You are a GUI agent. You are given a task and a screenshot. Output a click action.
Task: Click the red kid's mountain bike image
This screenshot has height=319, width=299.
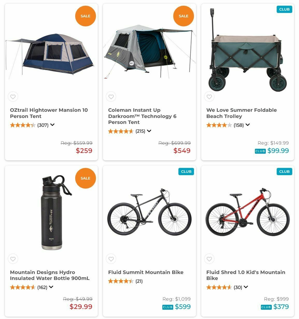tap(247, 212)
